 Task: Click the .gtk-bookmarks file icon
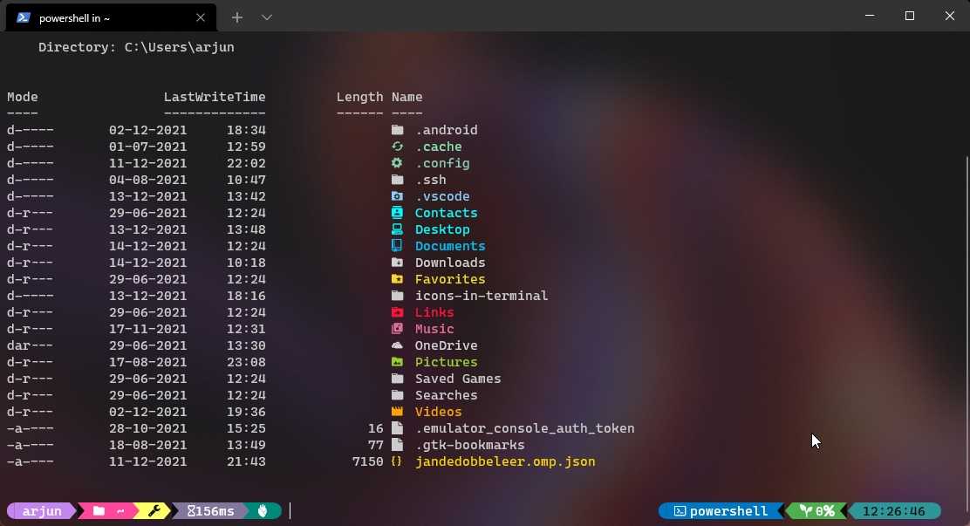click(397, 445)
